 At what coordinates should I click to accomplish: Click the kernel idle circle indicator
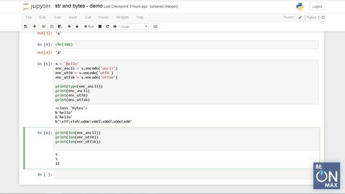[x=323, y=17]
